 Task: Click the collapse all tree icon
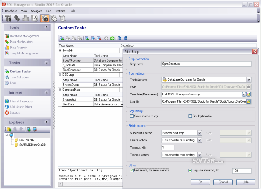pyautogui.click(x=125, y=39)
